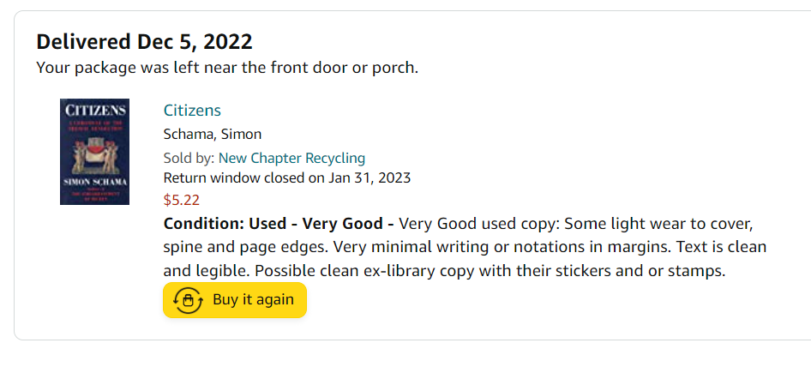This screenshot has height=367, width=811.
Task: Click the package left near front door message
Action: [x=227, y=68]
